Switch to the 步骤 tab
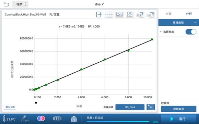 168,14
